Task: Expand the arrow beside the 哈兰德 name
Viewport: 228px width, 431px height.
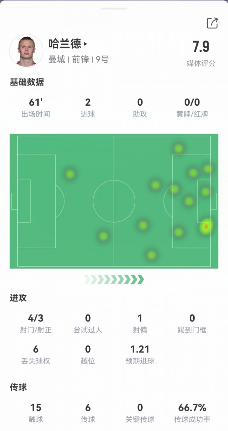Action: pyautogui.click(x=85, y=44)
